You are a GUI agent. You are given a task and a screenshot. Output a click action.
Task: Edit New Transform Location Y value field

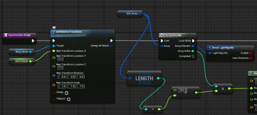click(x=60, y=59)
